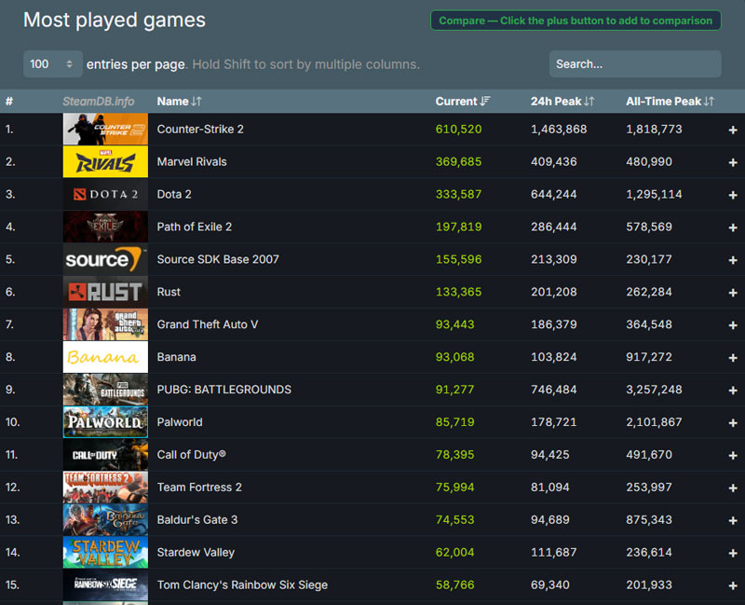Open Grand Theft Auto V thumbnail
This screenshot has height=605, width=745.
click(x=105, y=324)
